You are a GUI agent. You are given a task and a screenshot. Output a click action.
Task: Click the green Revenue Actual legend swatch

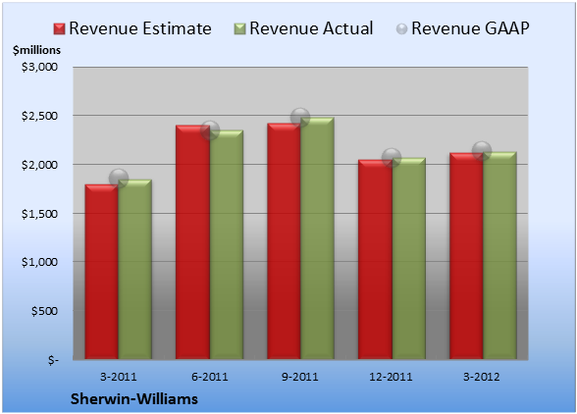pos(239,29)
